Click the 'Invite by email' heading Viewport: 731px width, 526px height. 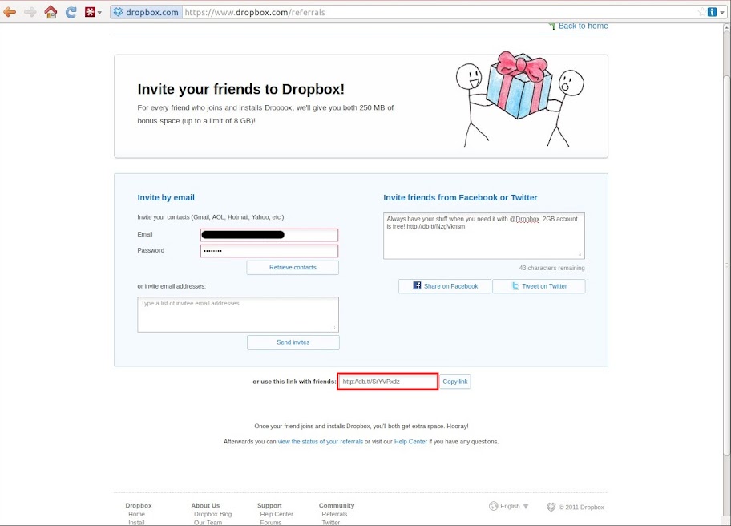(166, 198)
